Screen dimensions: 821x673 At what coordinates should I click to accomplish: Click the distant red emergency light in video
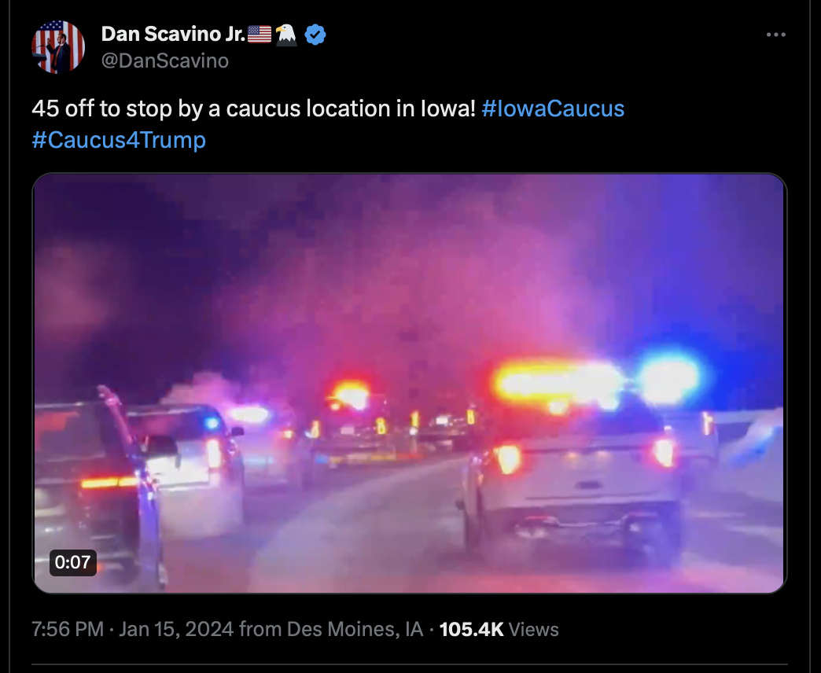[x=351, y=395]
